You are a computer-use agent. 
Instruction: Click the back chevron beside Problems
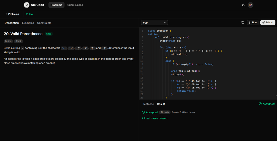click(6, 14)
